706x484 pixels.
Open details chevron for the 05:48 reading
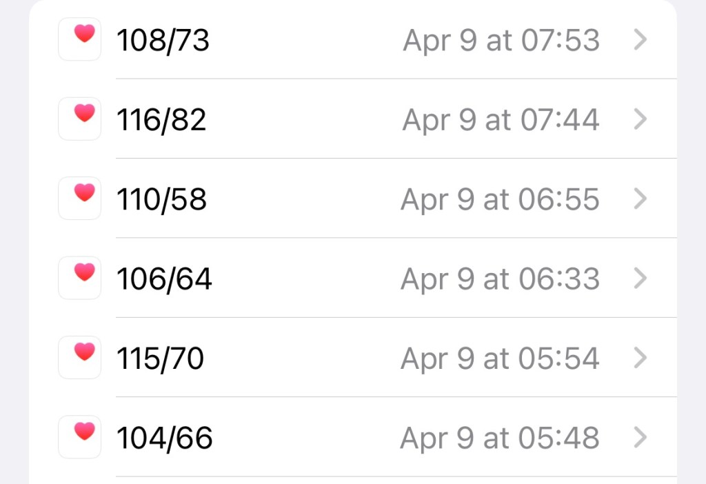641,438
